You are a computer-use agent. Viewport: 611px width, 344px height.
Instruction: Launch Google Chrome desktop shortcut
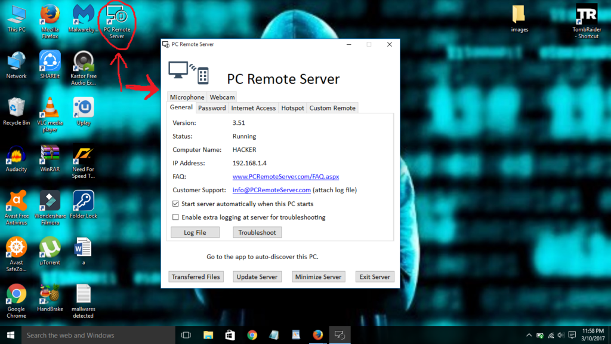[x=16, y=301]
